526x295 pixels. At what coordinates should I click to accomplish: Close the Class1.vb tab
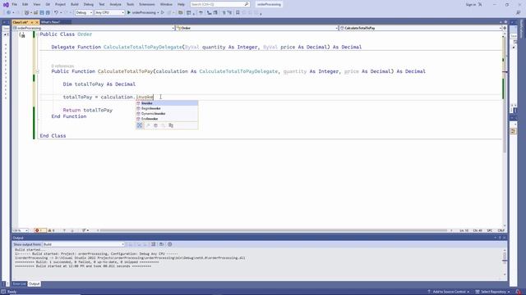[37, 22]
